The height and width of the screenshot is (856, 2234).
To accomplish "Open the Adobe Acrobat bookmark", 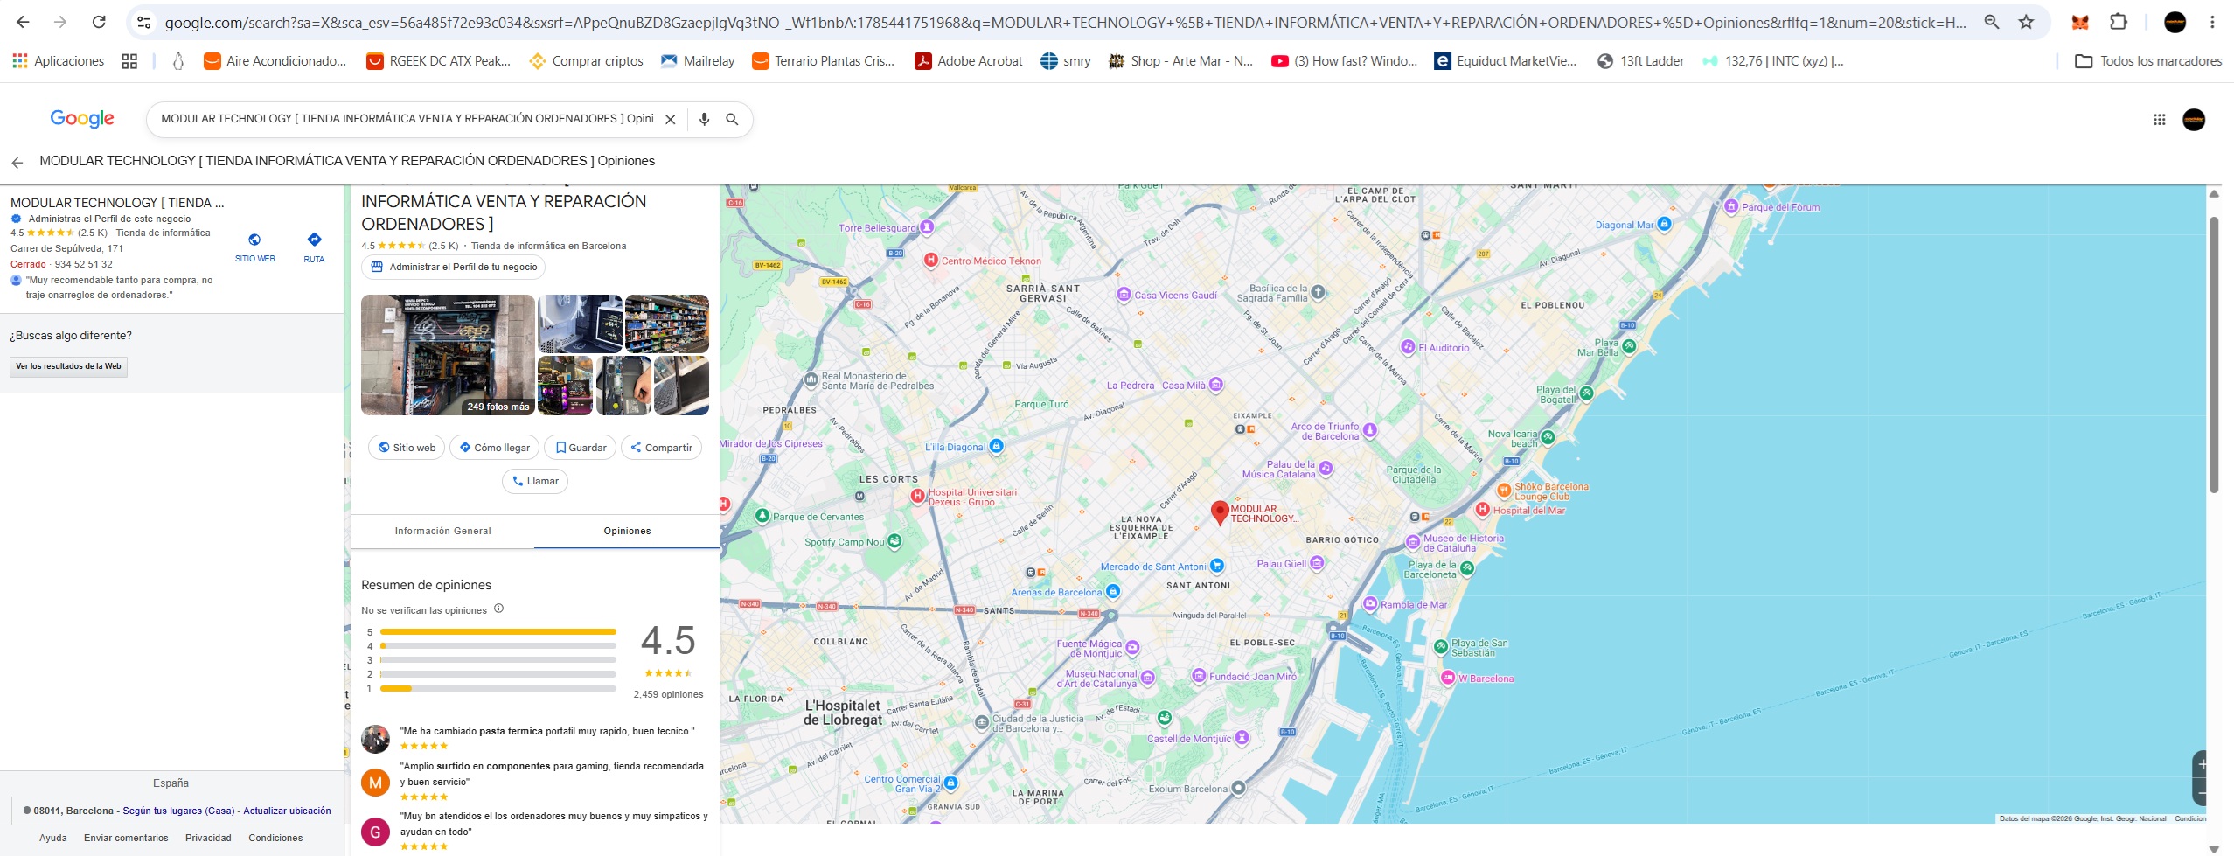I will [969, 61].
